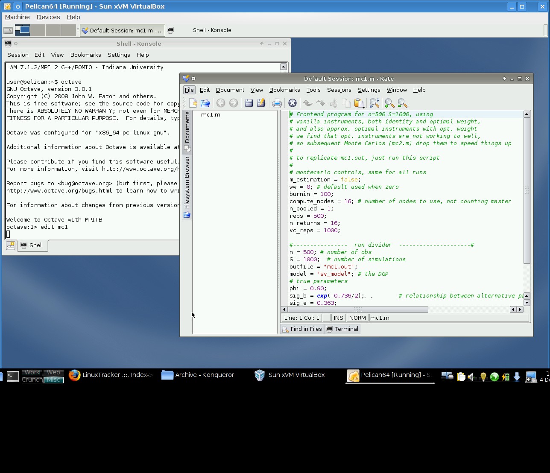550x473 pixels.
Task: Click the Redo arrow in Kate toolbar
Action: pyautogui.click(x=320, y=103)
